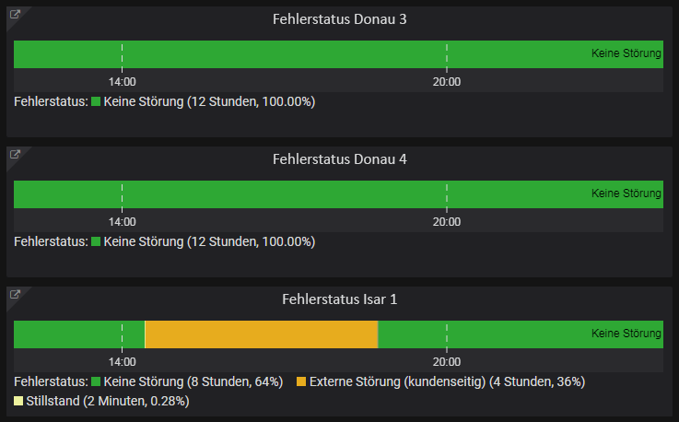
Task: Click orange Externe Störung legend swatch
Action: tap(301, 381)
